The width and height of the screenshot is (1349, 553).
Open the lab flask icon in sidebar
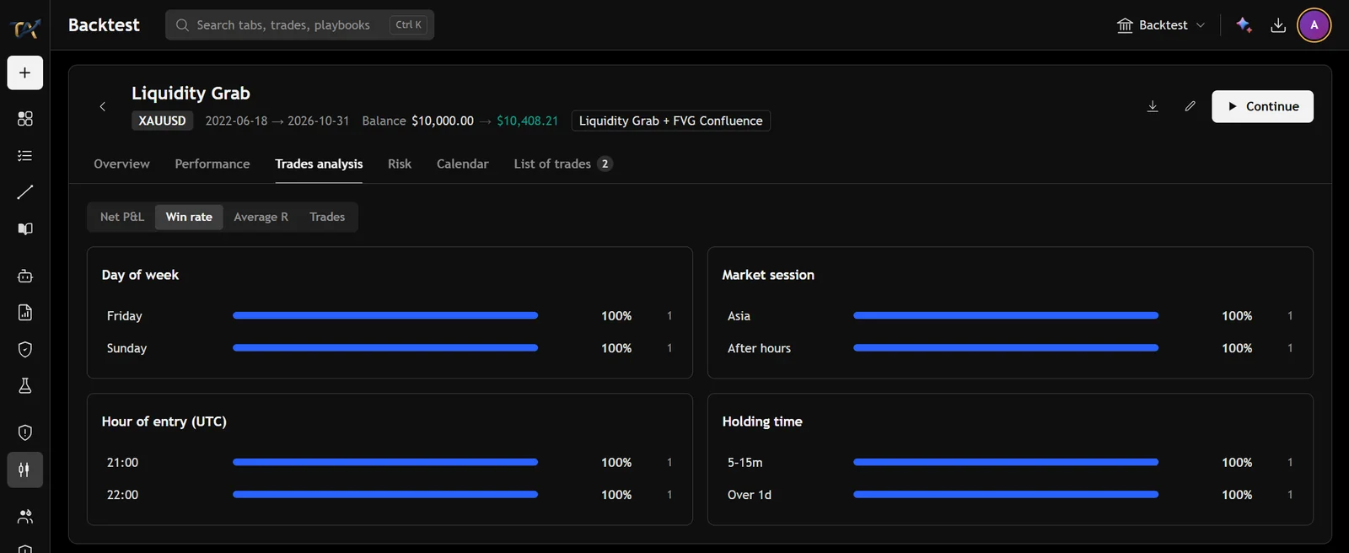[25, 386]
